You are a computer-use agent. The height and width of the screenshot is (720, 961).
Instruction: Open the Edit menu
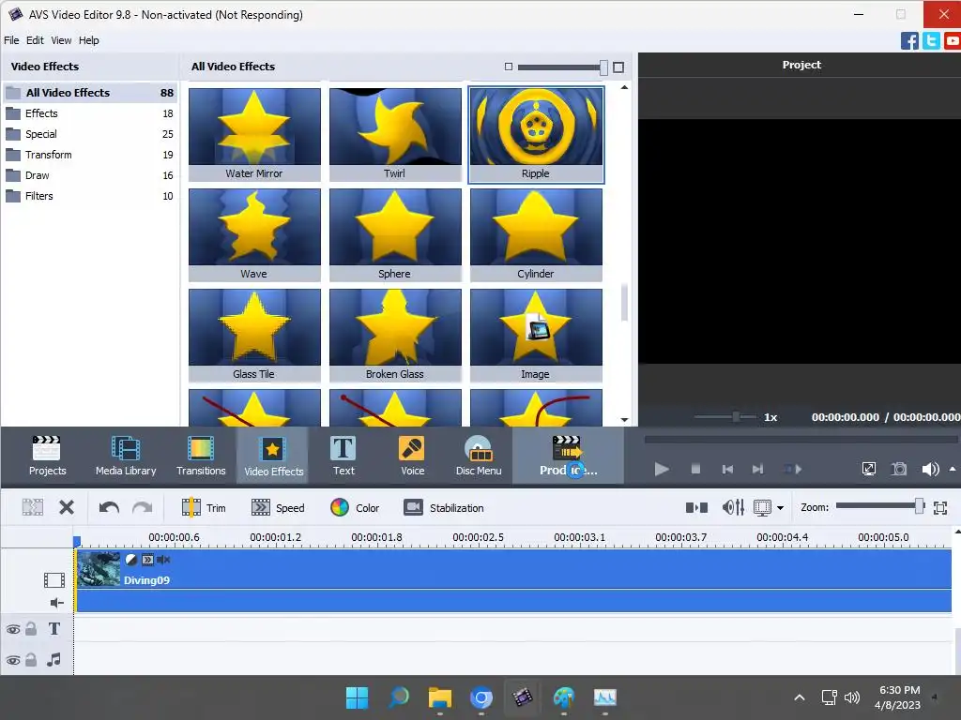[35, 40]
